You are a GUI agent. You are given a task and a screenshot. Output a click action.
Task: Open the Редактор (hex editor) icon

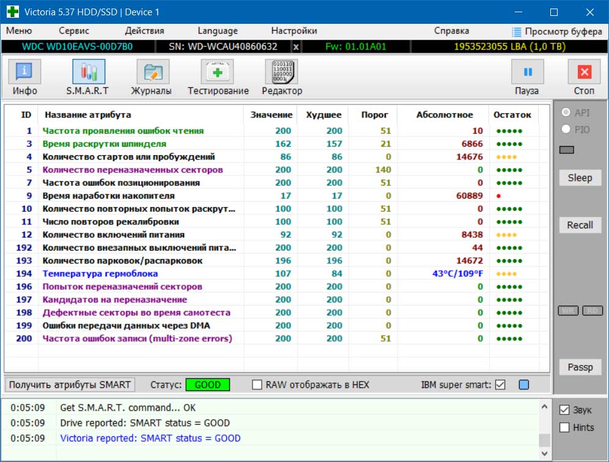point(282,72)
